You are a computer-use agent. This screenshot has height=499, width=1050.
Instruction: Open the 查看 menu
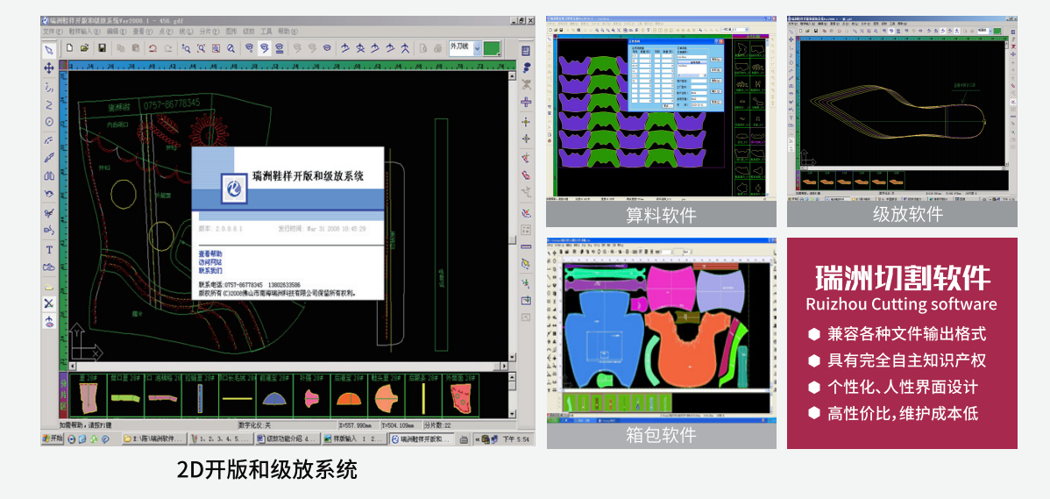(143, 32)
